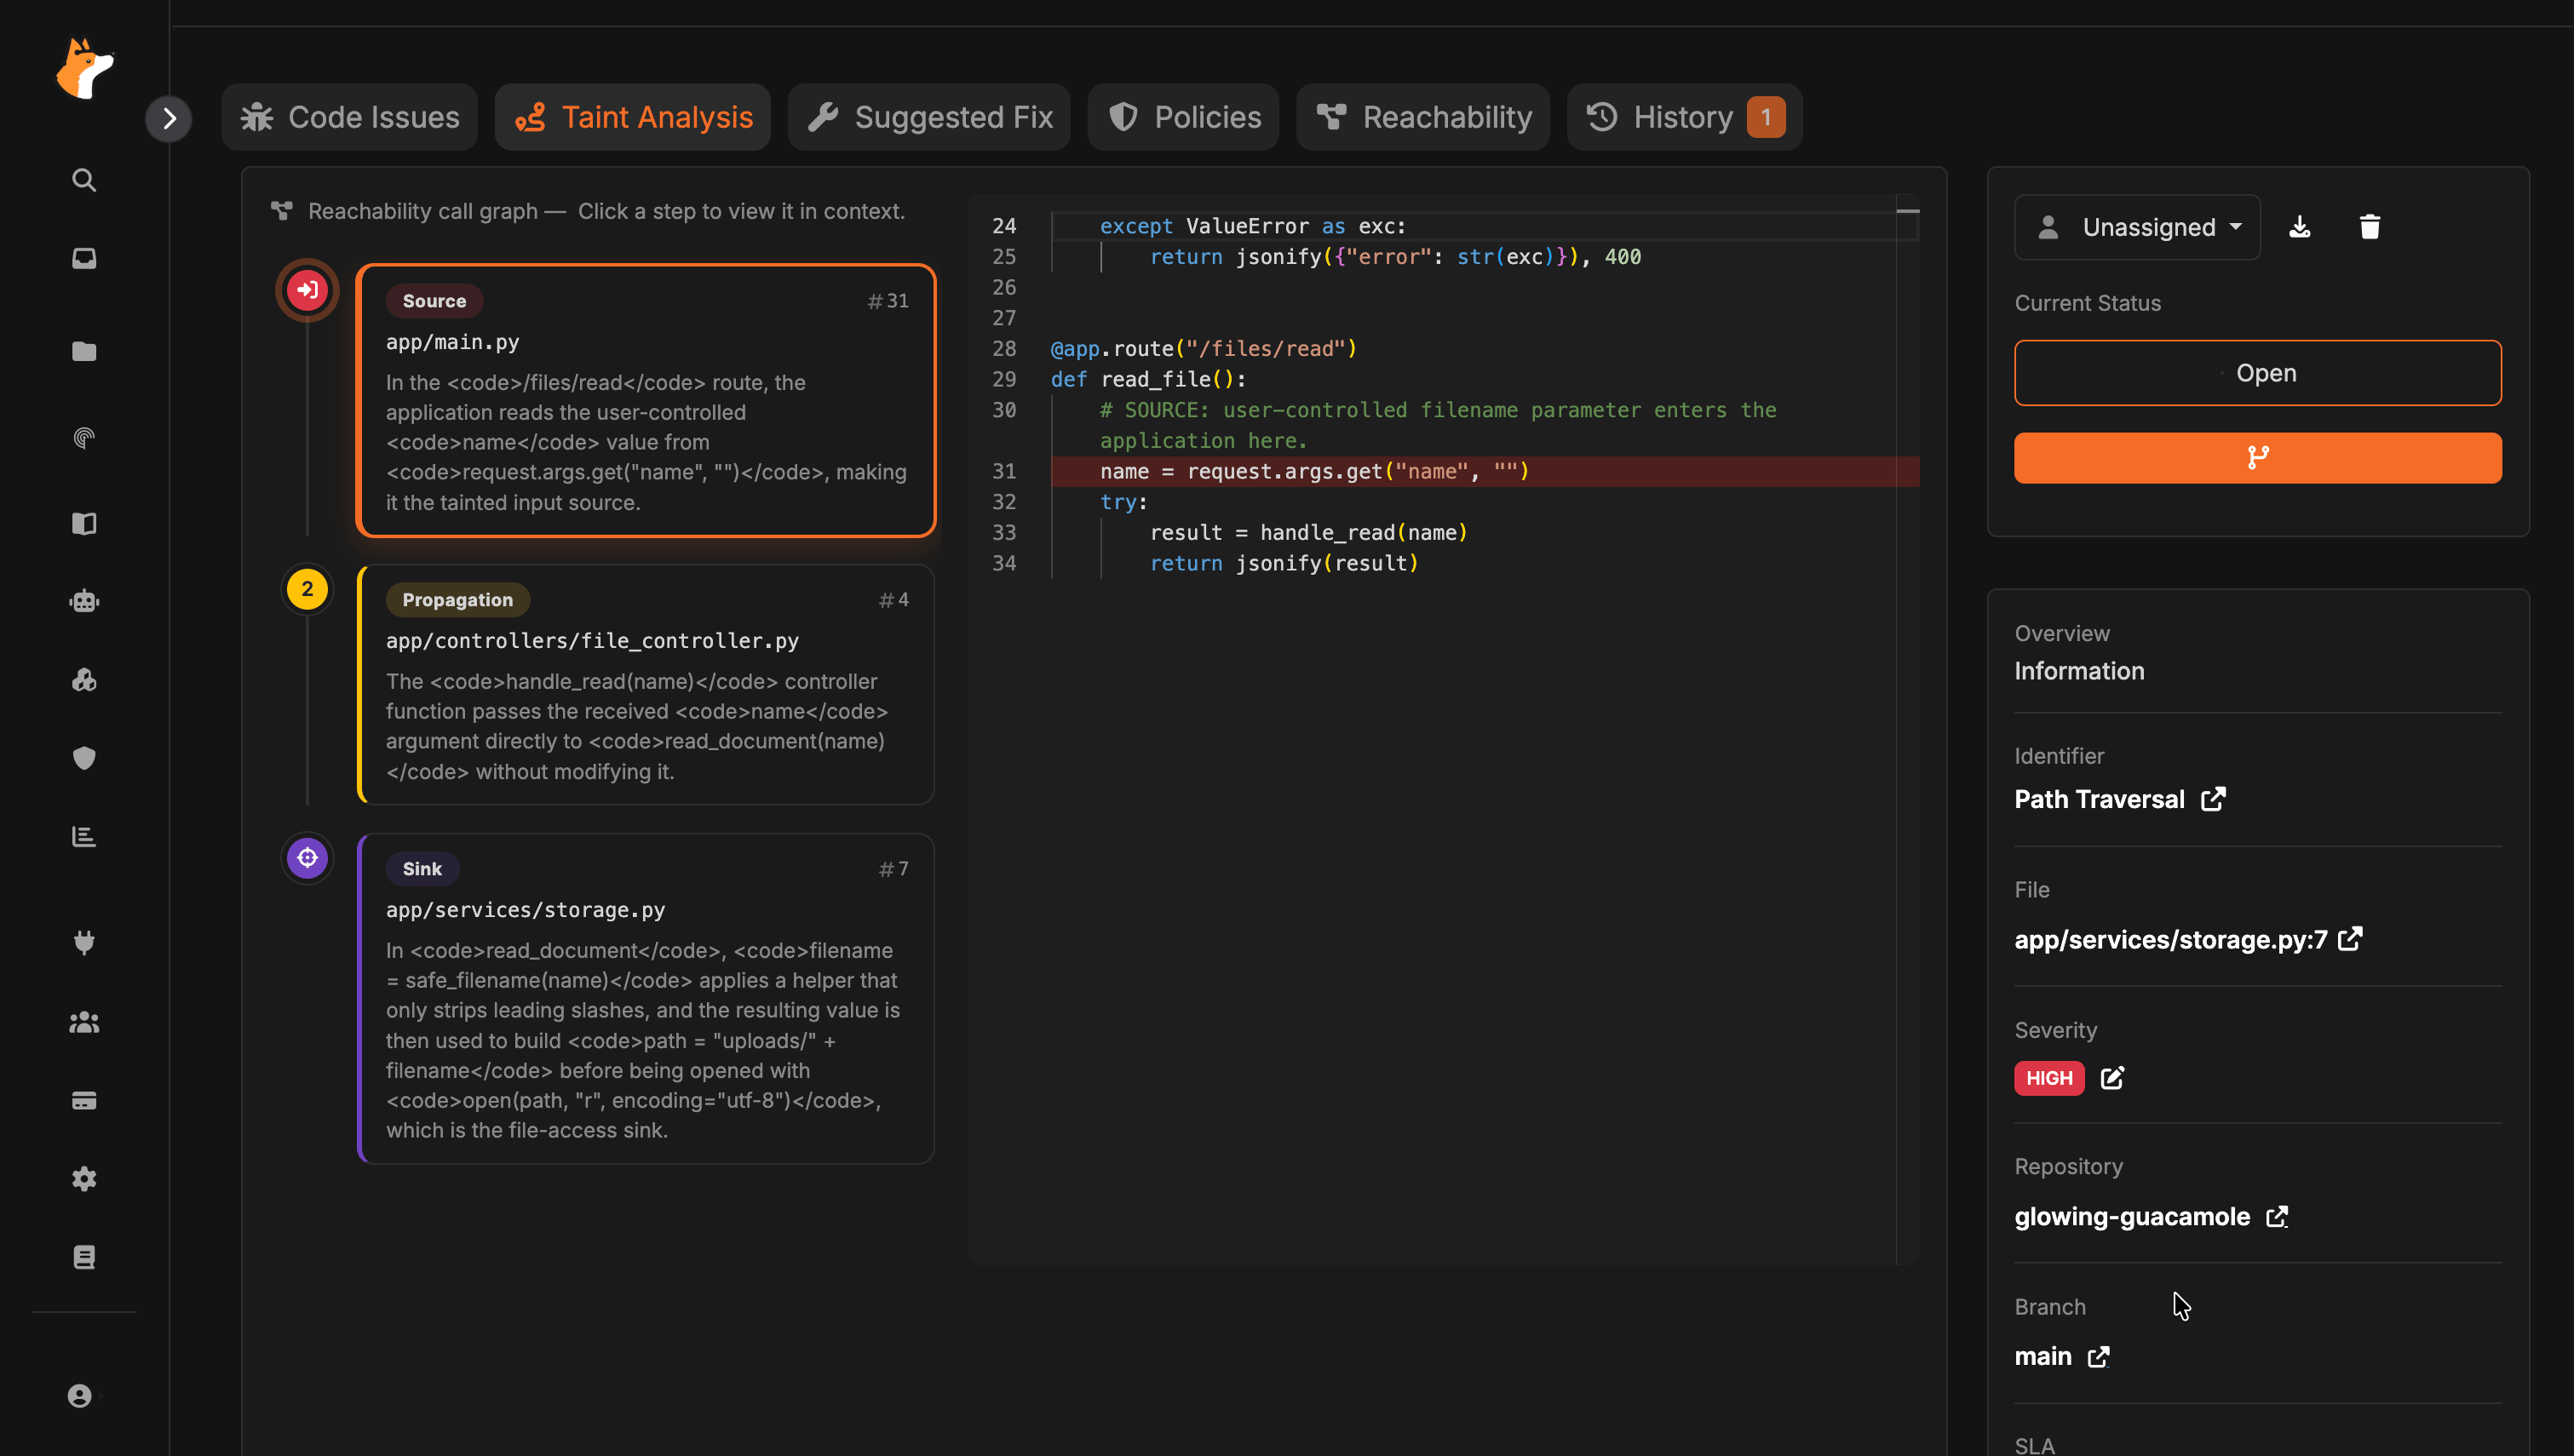Open the app/services/storage.py:7 file link
The width and height of the screenshot is (2574, 1456).
click(2187, 940)
